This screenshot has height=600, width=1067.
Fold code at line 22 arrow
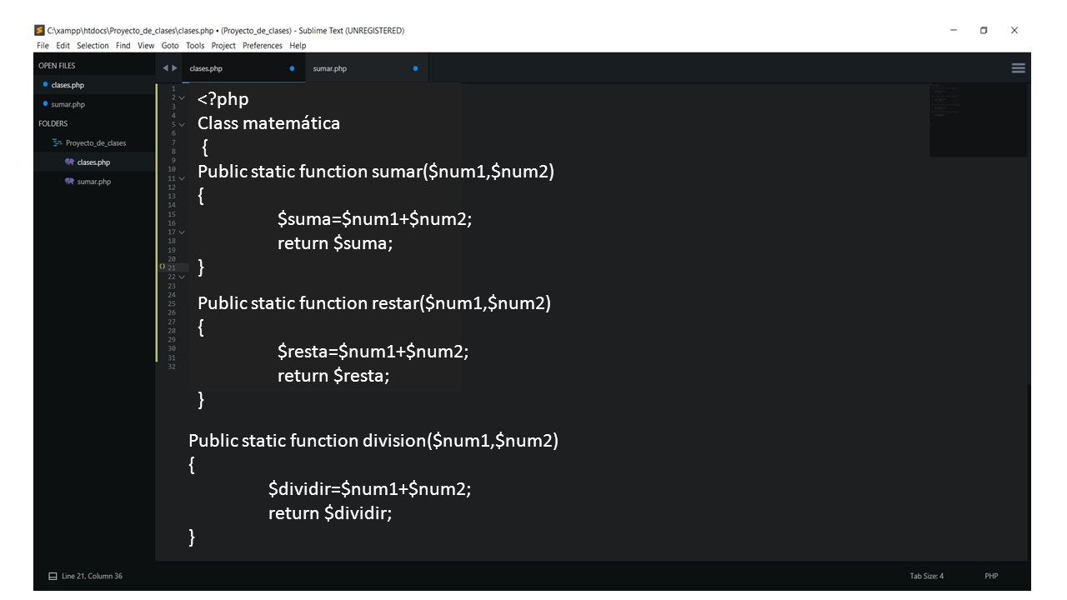click(x=182, y=277)
